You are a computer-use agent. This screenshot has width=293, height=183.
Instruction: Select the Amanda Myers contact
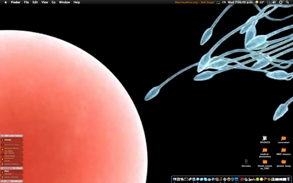tap(12, 149)
